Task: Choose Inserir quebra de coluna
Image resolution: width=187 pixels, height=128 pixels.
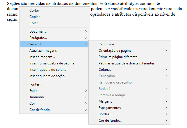Action: coord(48,69)
